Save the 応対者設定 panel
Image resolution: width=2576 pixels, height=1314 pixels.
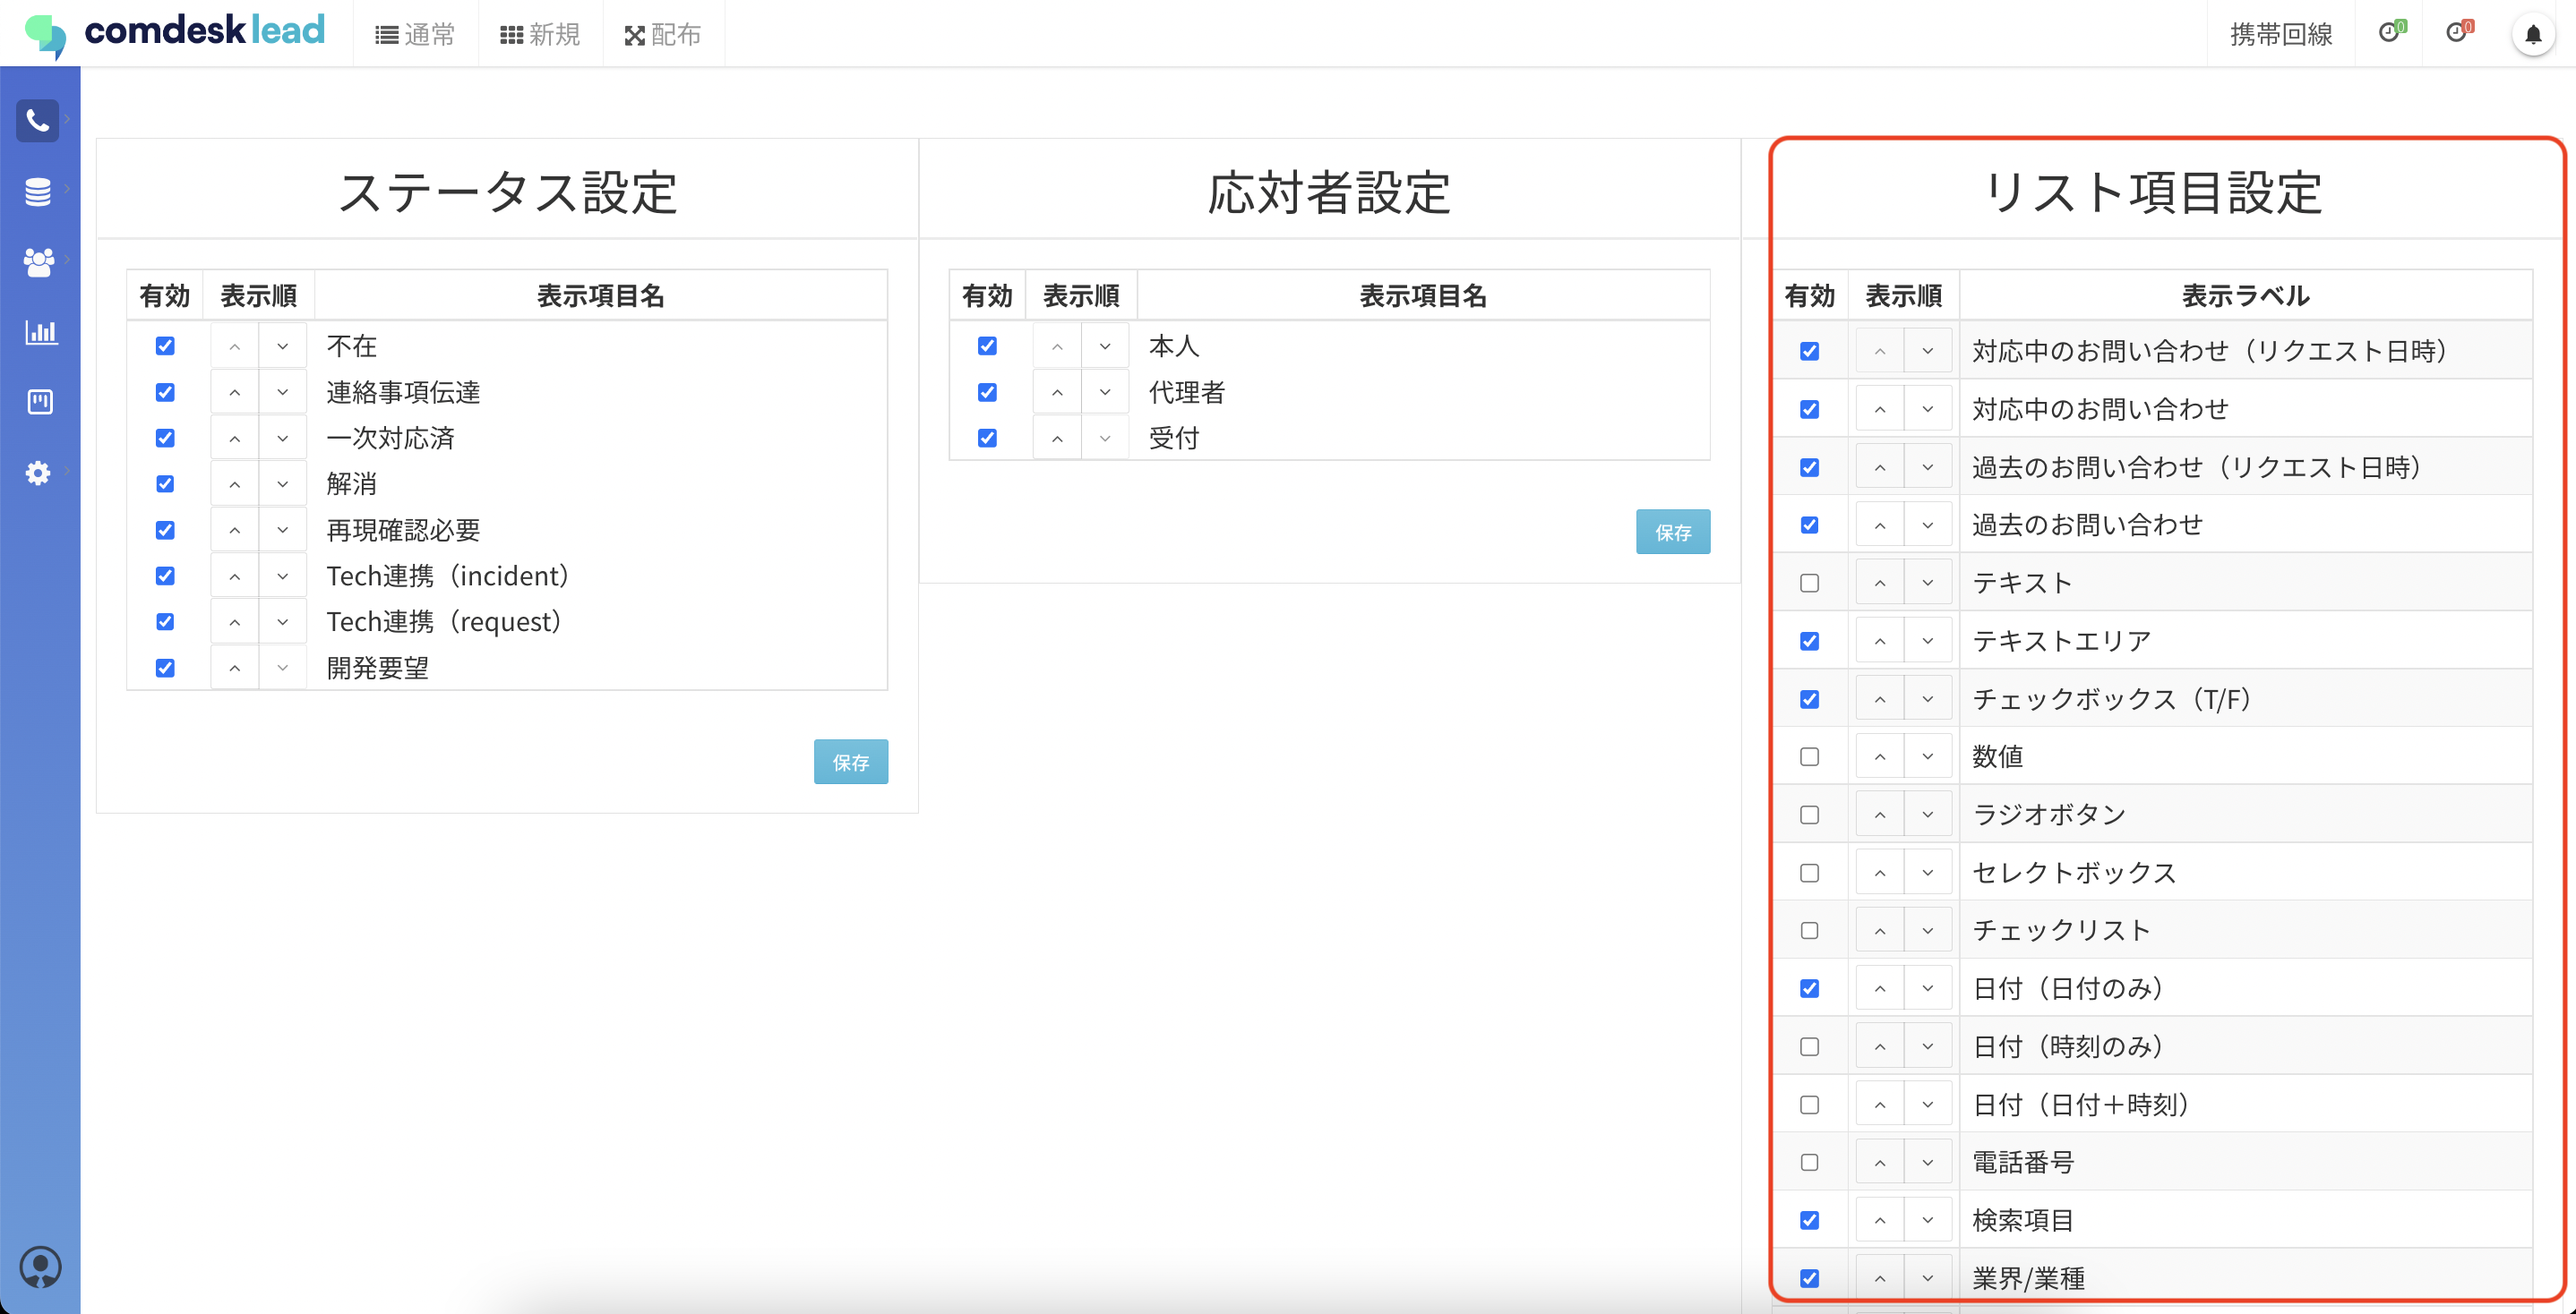pyautogui.click(x=1672, y=532)
